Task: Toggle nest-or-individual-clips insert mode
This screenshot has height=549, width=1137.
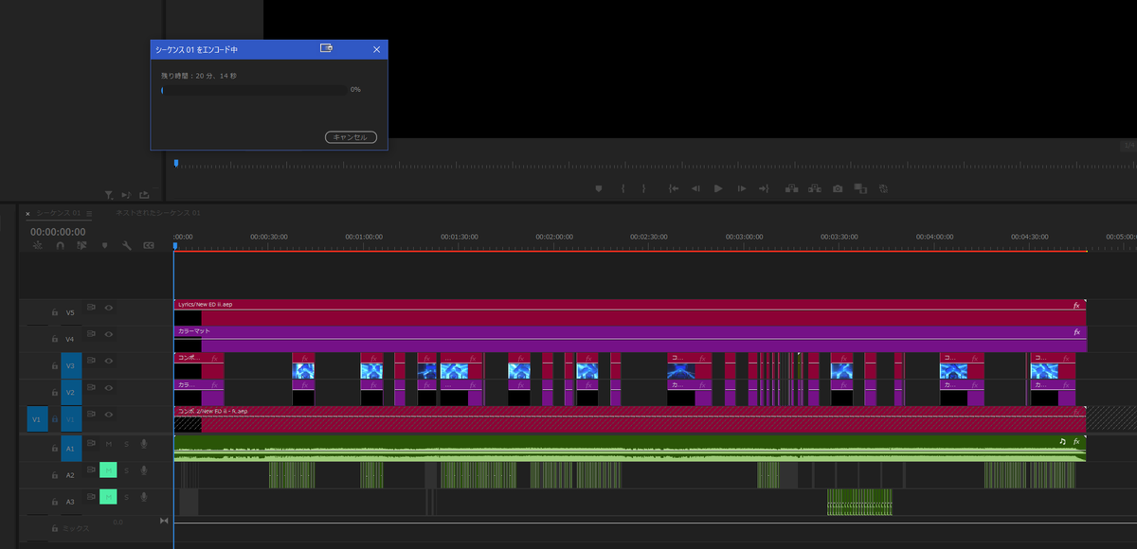Action: [x=38, y=245]
